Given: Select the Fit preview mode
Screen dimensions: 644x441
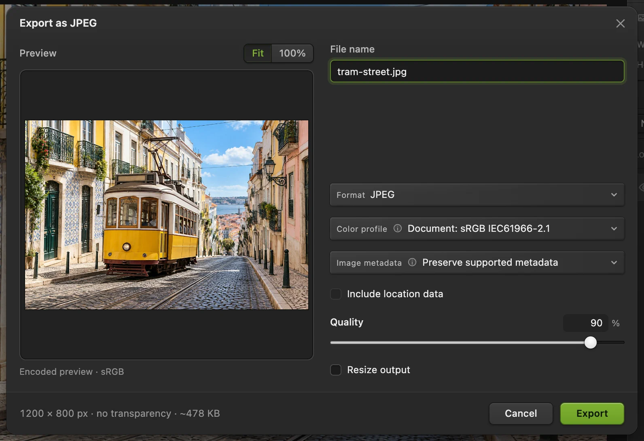Looking at the screenshot, I should [258, 53].
